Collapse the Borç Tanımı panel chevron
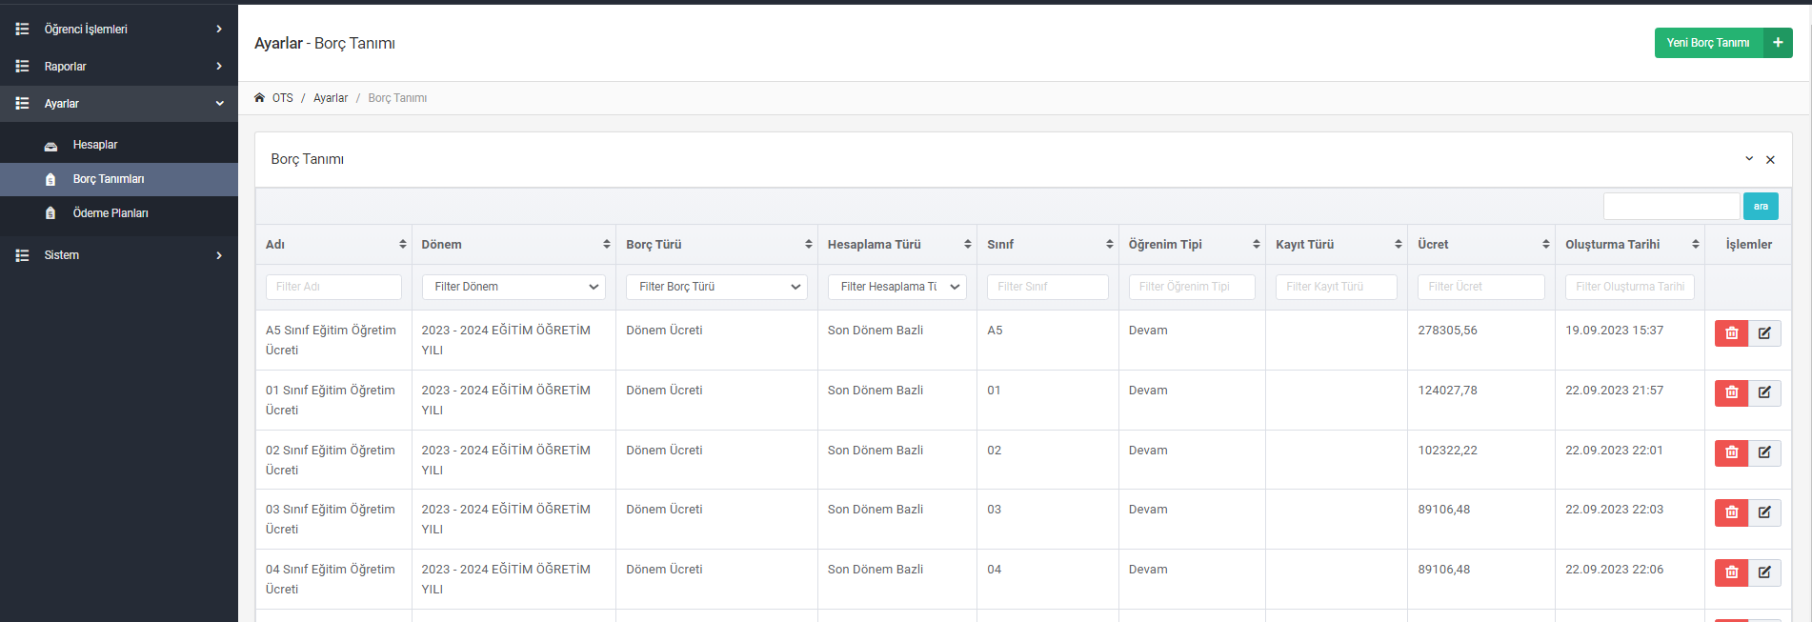Viewport: 1812px width, 622px height. pyautogui.click(x=1749, y=159)
